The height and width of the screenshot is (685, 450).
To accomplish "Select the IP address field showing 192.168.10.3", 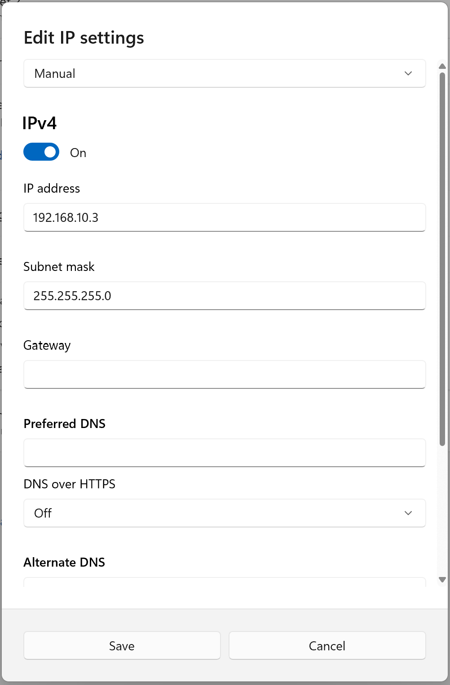I will [225, 217].
